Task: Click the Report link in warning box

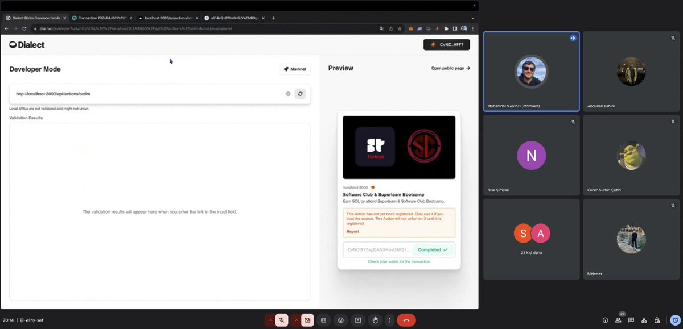Action: [353, 231]
